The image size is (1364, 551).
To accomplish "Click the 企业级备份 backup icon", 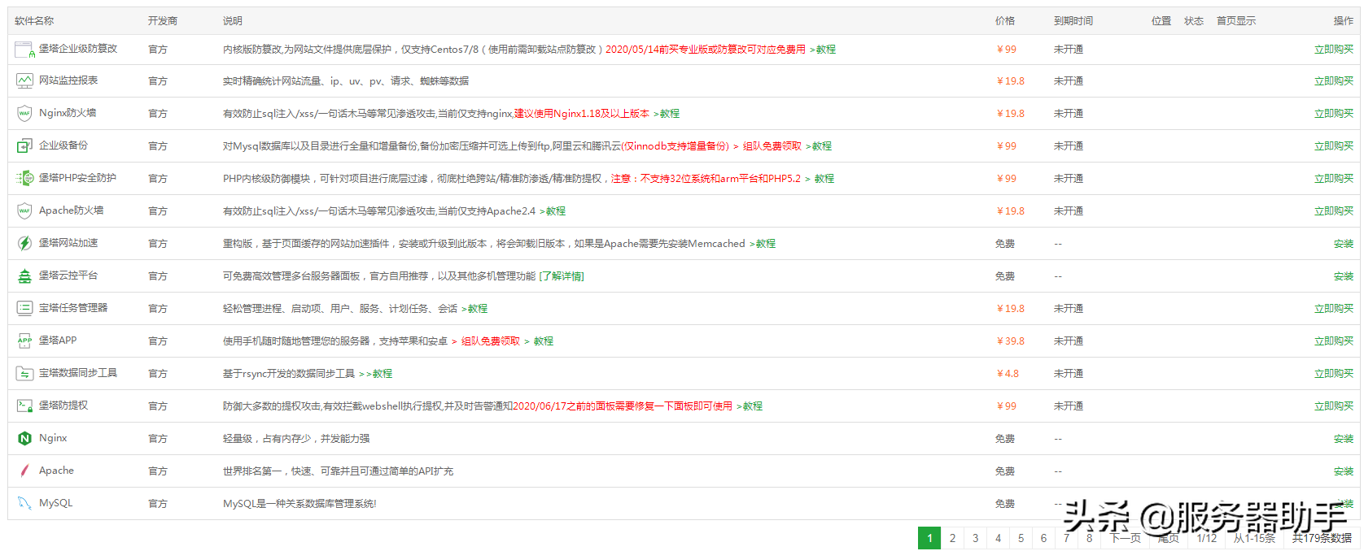I will click(x=24, y=146).
